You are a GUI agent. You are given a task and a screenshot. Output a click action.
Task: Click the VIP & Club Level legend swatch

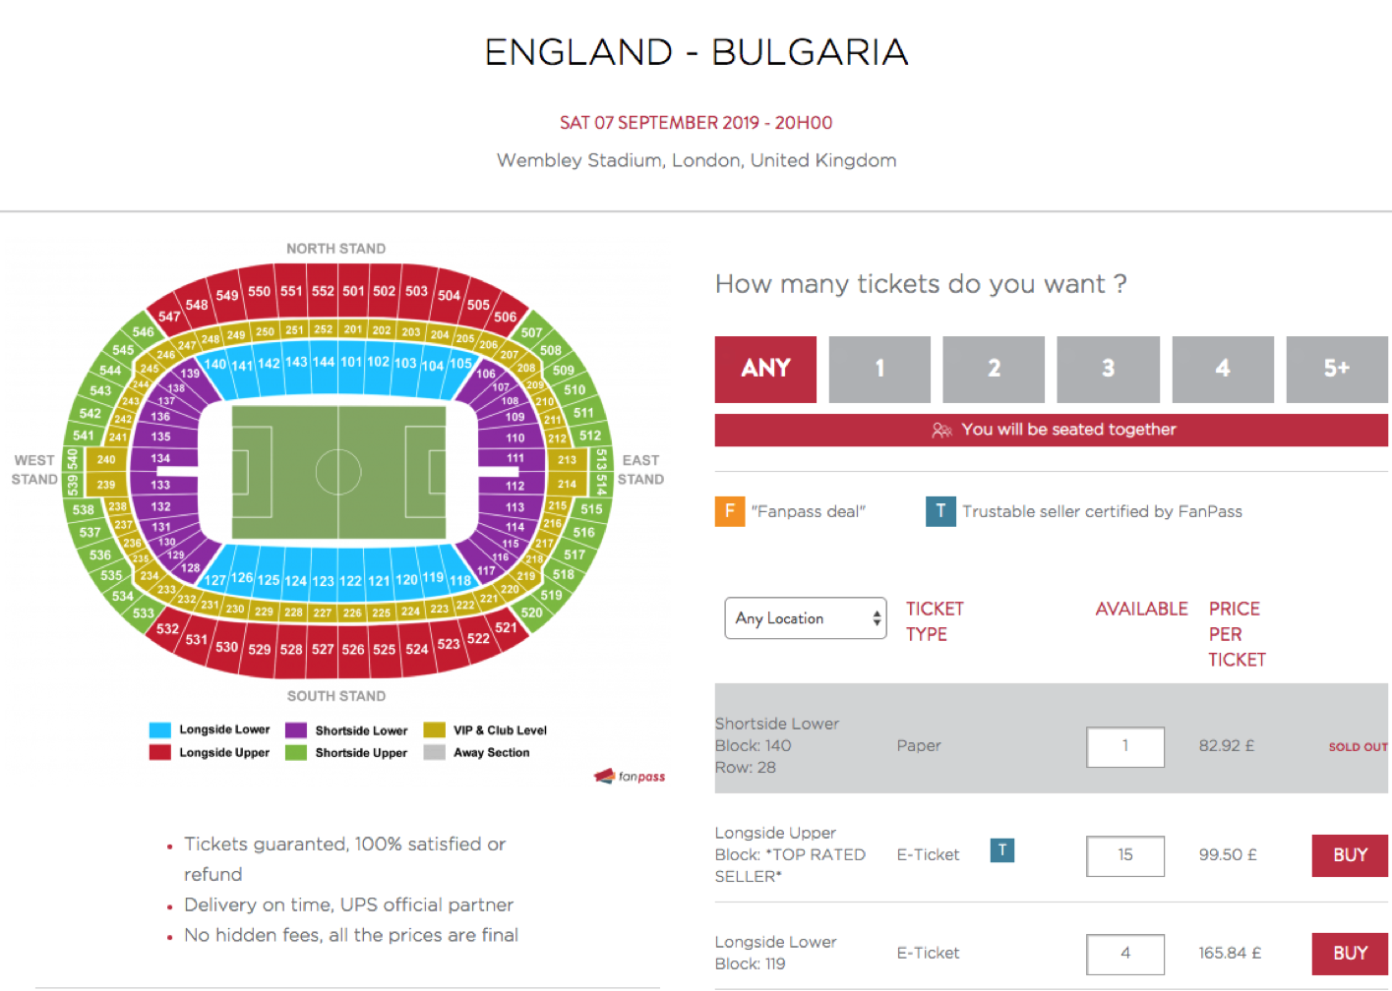[434, 729]
